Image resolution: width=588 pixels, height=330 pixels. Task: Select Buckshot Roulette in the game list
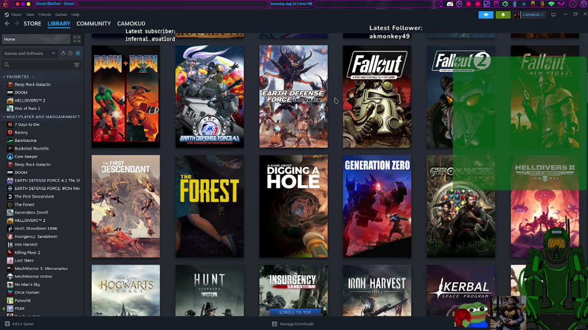[31, 148]
